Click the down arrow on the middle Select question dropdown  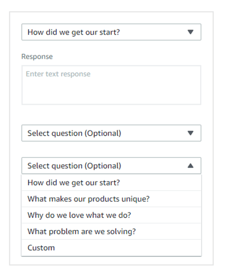[x=191, y=133]
